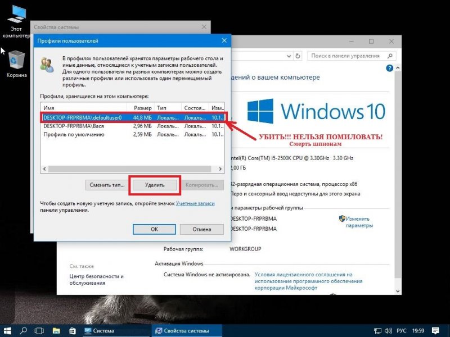Screen dimensions: 450x337
Task: Select the Профиль по умолчанию row
Action: pos(133,134)
